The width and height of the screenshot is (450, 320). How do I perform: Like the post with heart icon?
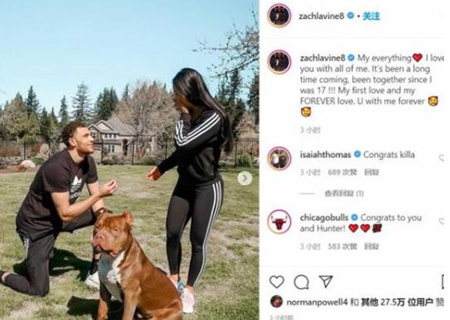tap(277, 281)
